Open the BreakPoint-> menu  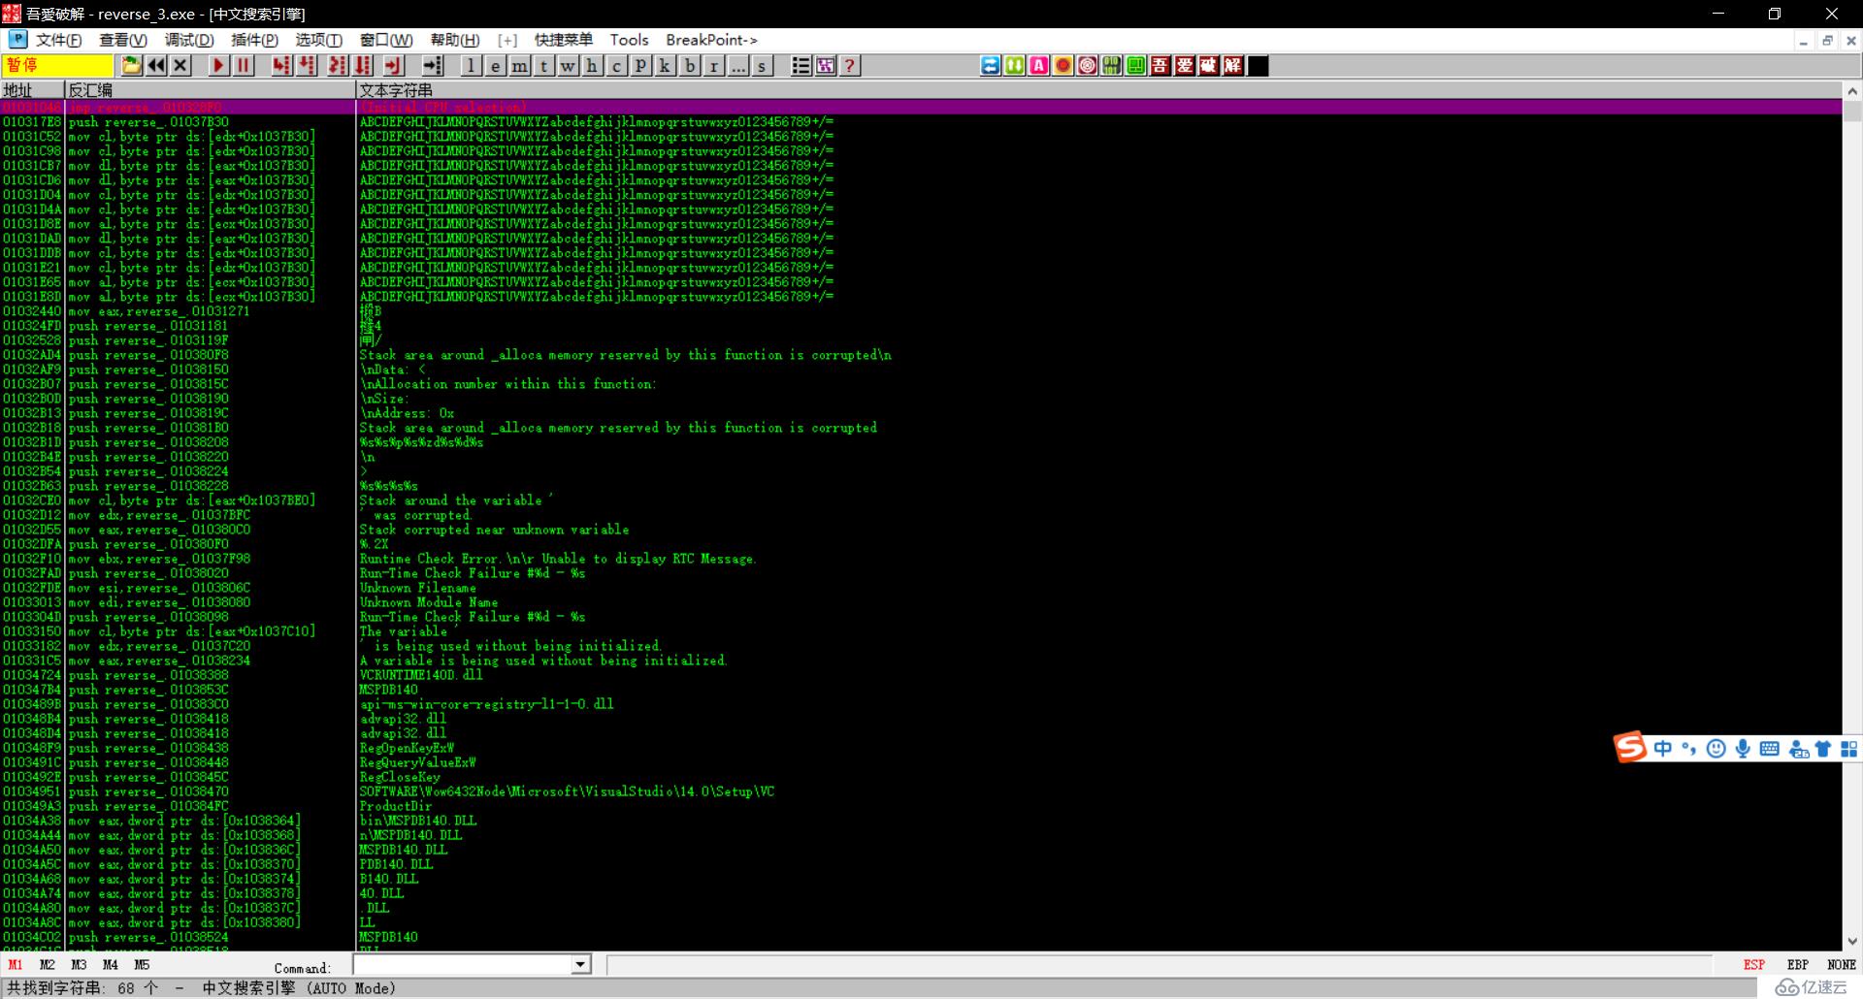coord(711,40)
